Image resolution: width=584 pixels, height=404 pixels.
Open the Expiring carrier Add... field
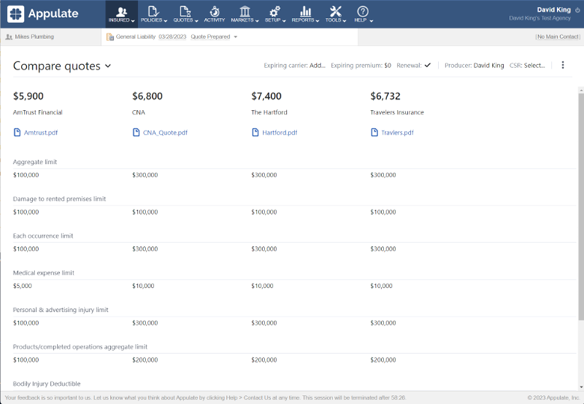point(317,66)
